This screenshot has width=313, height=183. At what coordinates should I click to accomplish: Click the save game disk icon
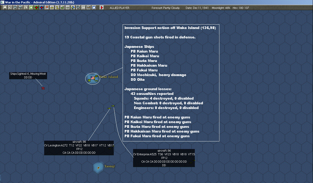[x=5, y=8]
